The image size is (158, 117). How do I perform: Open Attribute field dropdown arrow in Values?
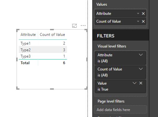pos(138,14)
